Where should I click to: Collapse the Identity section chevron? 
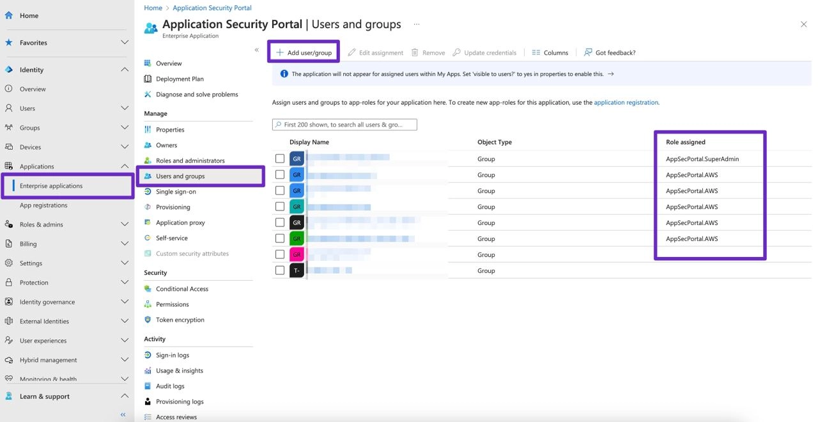click(x=125, y=70)
